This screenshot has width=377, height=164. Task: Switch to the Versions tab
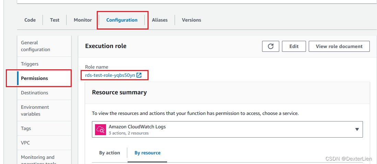[x=191, y=20]
